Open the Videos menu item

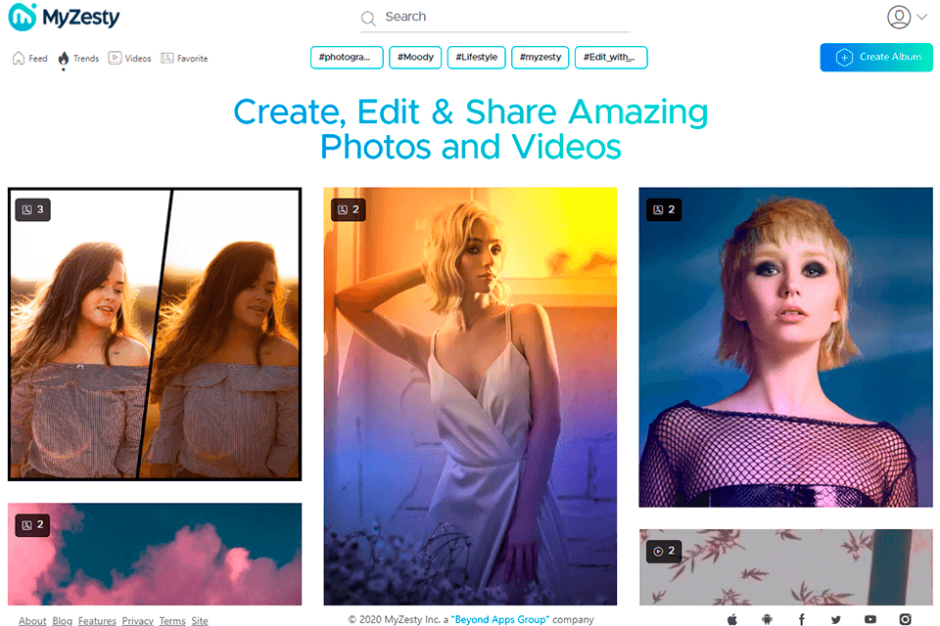click(x=138, y=59)
